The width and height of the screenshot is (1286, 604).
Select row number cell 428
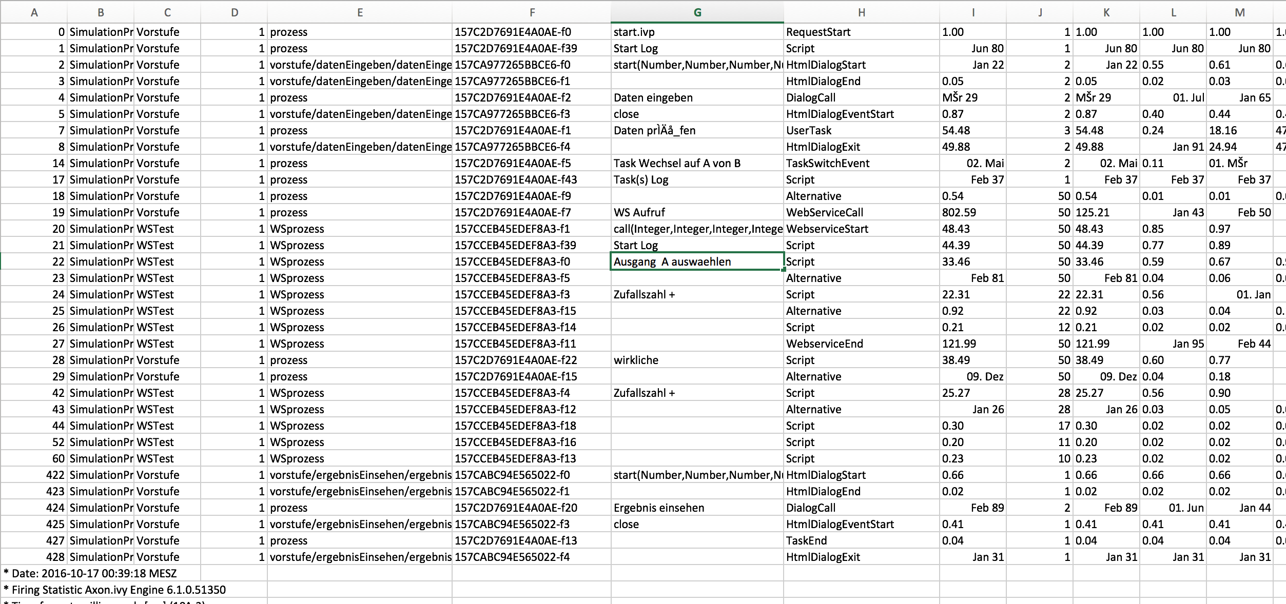coord(34,557)
